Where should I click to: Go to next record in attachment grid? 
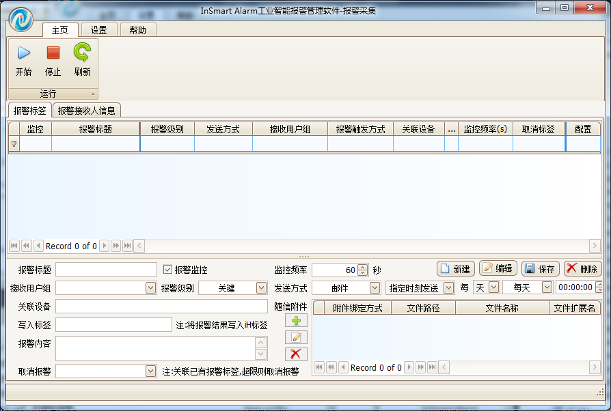coord(409,367)
